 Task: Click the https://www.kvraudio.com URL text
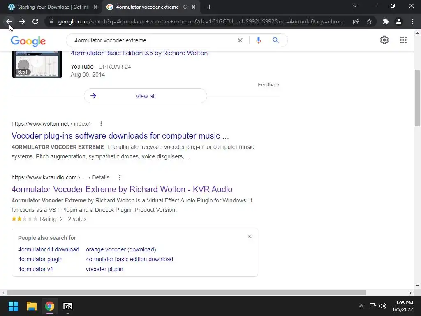tap(44, 177)
